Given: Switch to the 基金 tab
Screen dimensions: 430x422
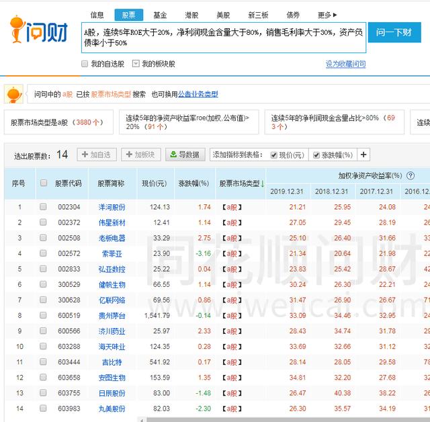Looking at the screenshot, I should tap(160, 15).
